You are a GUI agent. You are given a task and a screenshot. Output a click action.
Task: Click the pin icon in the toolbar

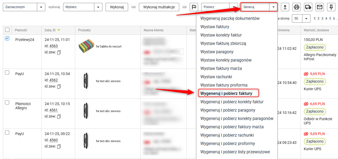click(x=331, y=7)
